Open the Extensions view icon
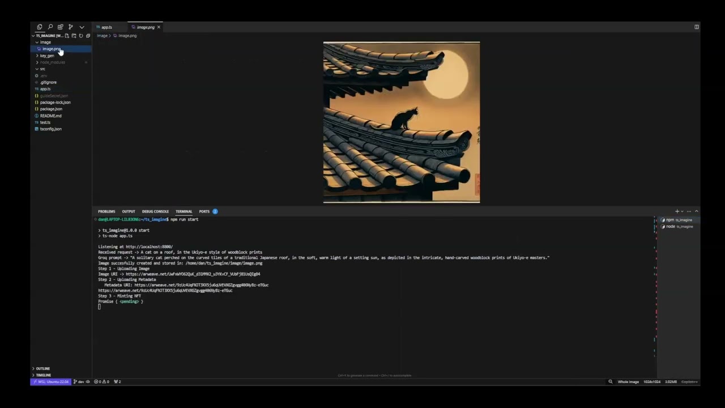725x408 pixels. [60, 27]
